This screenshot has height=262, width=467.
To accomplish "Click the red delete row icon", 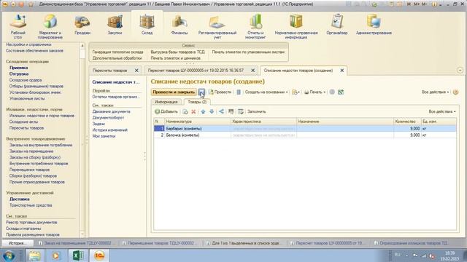I will tap(193, 111).
